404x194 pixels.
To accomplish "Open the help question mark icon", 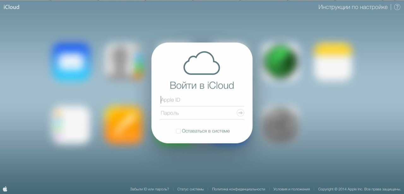I will point(397,7).
